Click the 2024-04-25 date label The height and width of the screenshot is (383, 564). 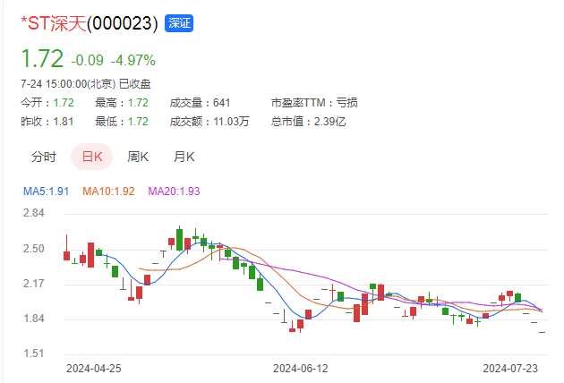click(94, 369)
